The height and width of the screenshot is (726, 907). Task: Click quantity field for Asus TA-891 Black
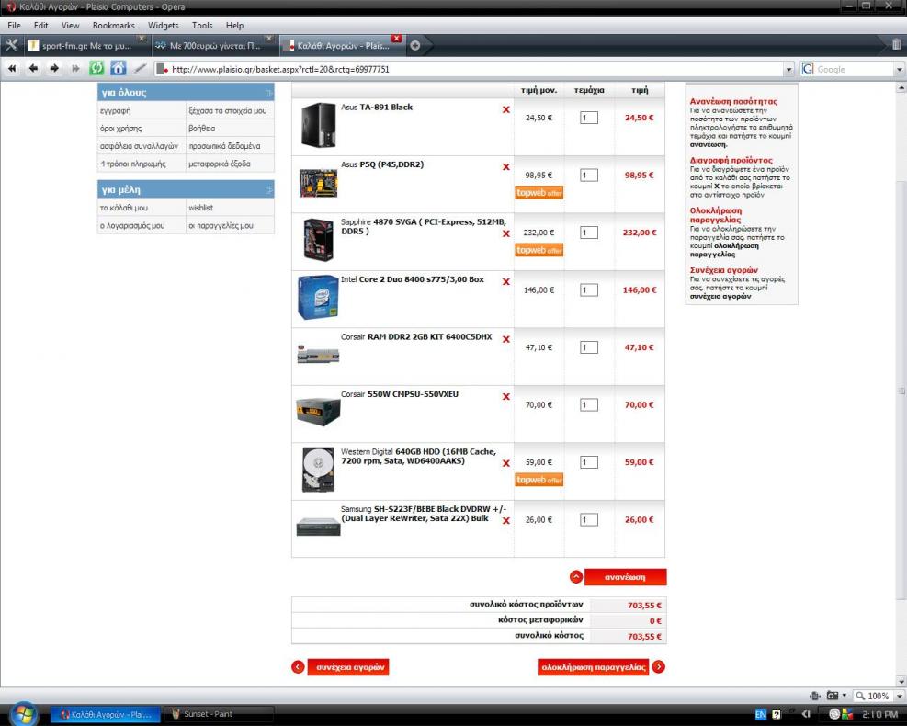tap(589, 118)
